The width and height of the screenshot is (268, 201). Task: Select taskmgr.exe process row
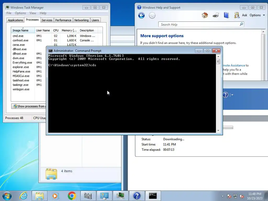click(x=29, y=85)
